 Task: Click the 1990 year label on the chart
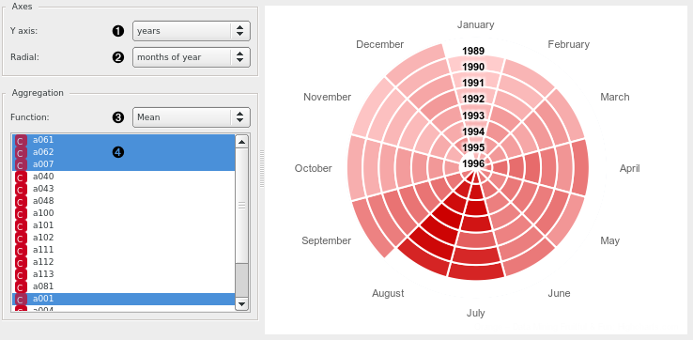click(473, 67)
